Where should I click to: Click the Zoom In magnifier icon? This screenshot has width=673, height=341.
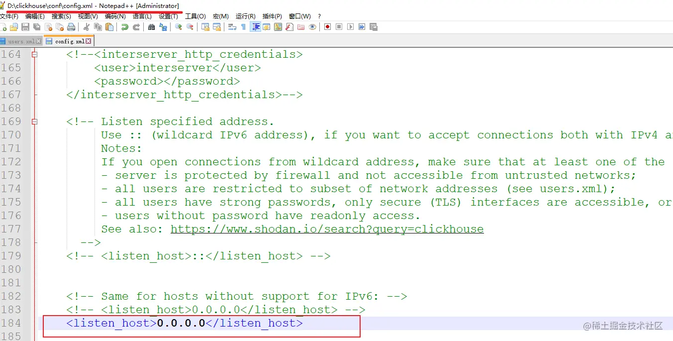[179, 27]
